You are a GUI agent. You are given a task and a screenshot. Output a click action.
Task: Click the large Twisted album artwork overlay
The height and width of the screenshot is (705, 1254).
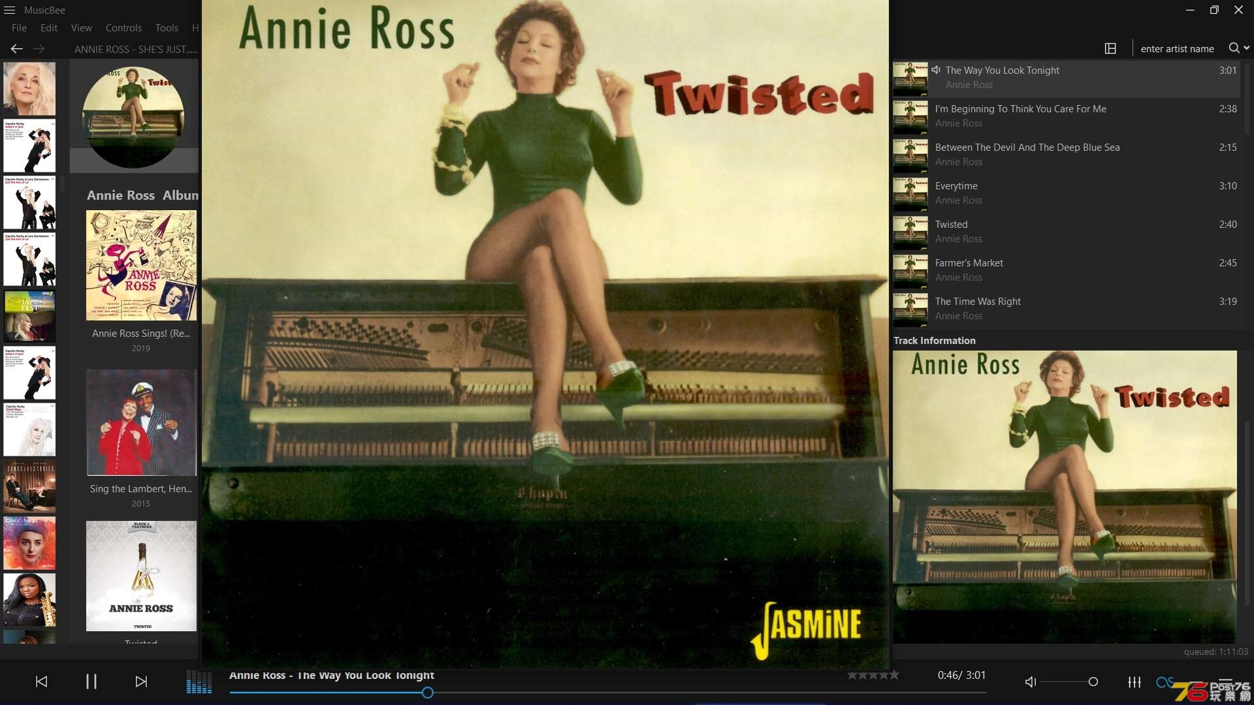coord(545,334)
